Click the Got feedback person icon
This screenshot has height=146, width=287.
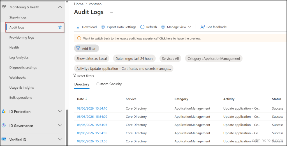(202, 27)
